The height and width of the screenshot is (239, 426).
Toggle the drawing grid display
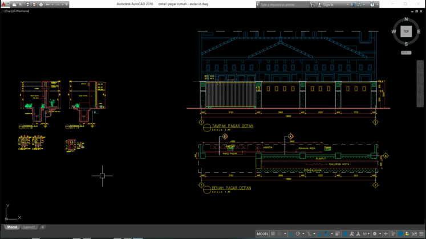273,233
